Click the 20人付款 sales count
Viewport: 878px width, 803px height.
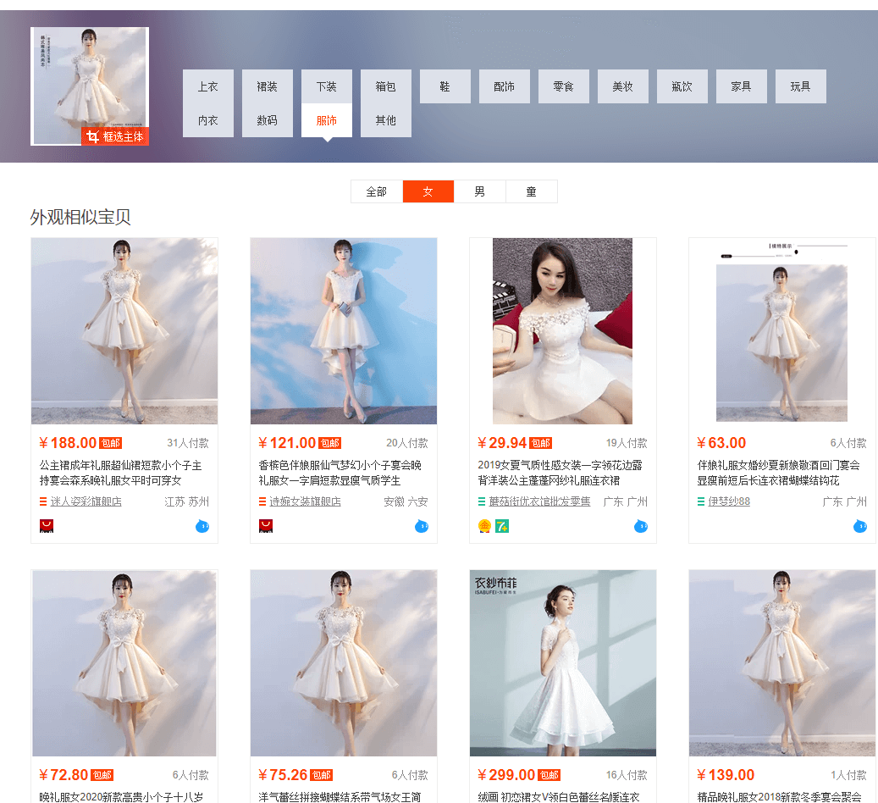[x=407, y=443]
